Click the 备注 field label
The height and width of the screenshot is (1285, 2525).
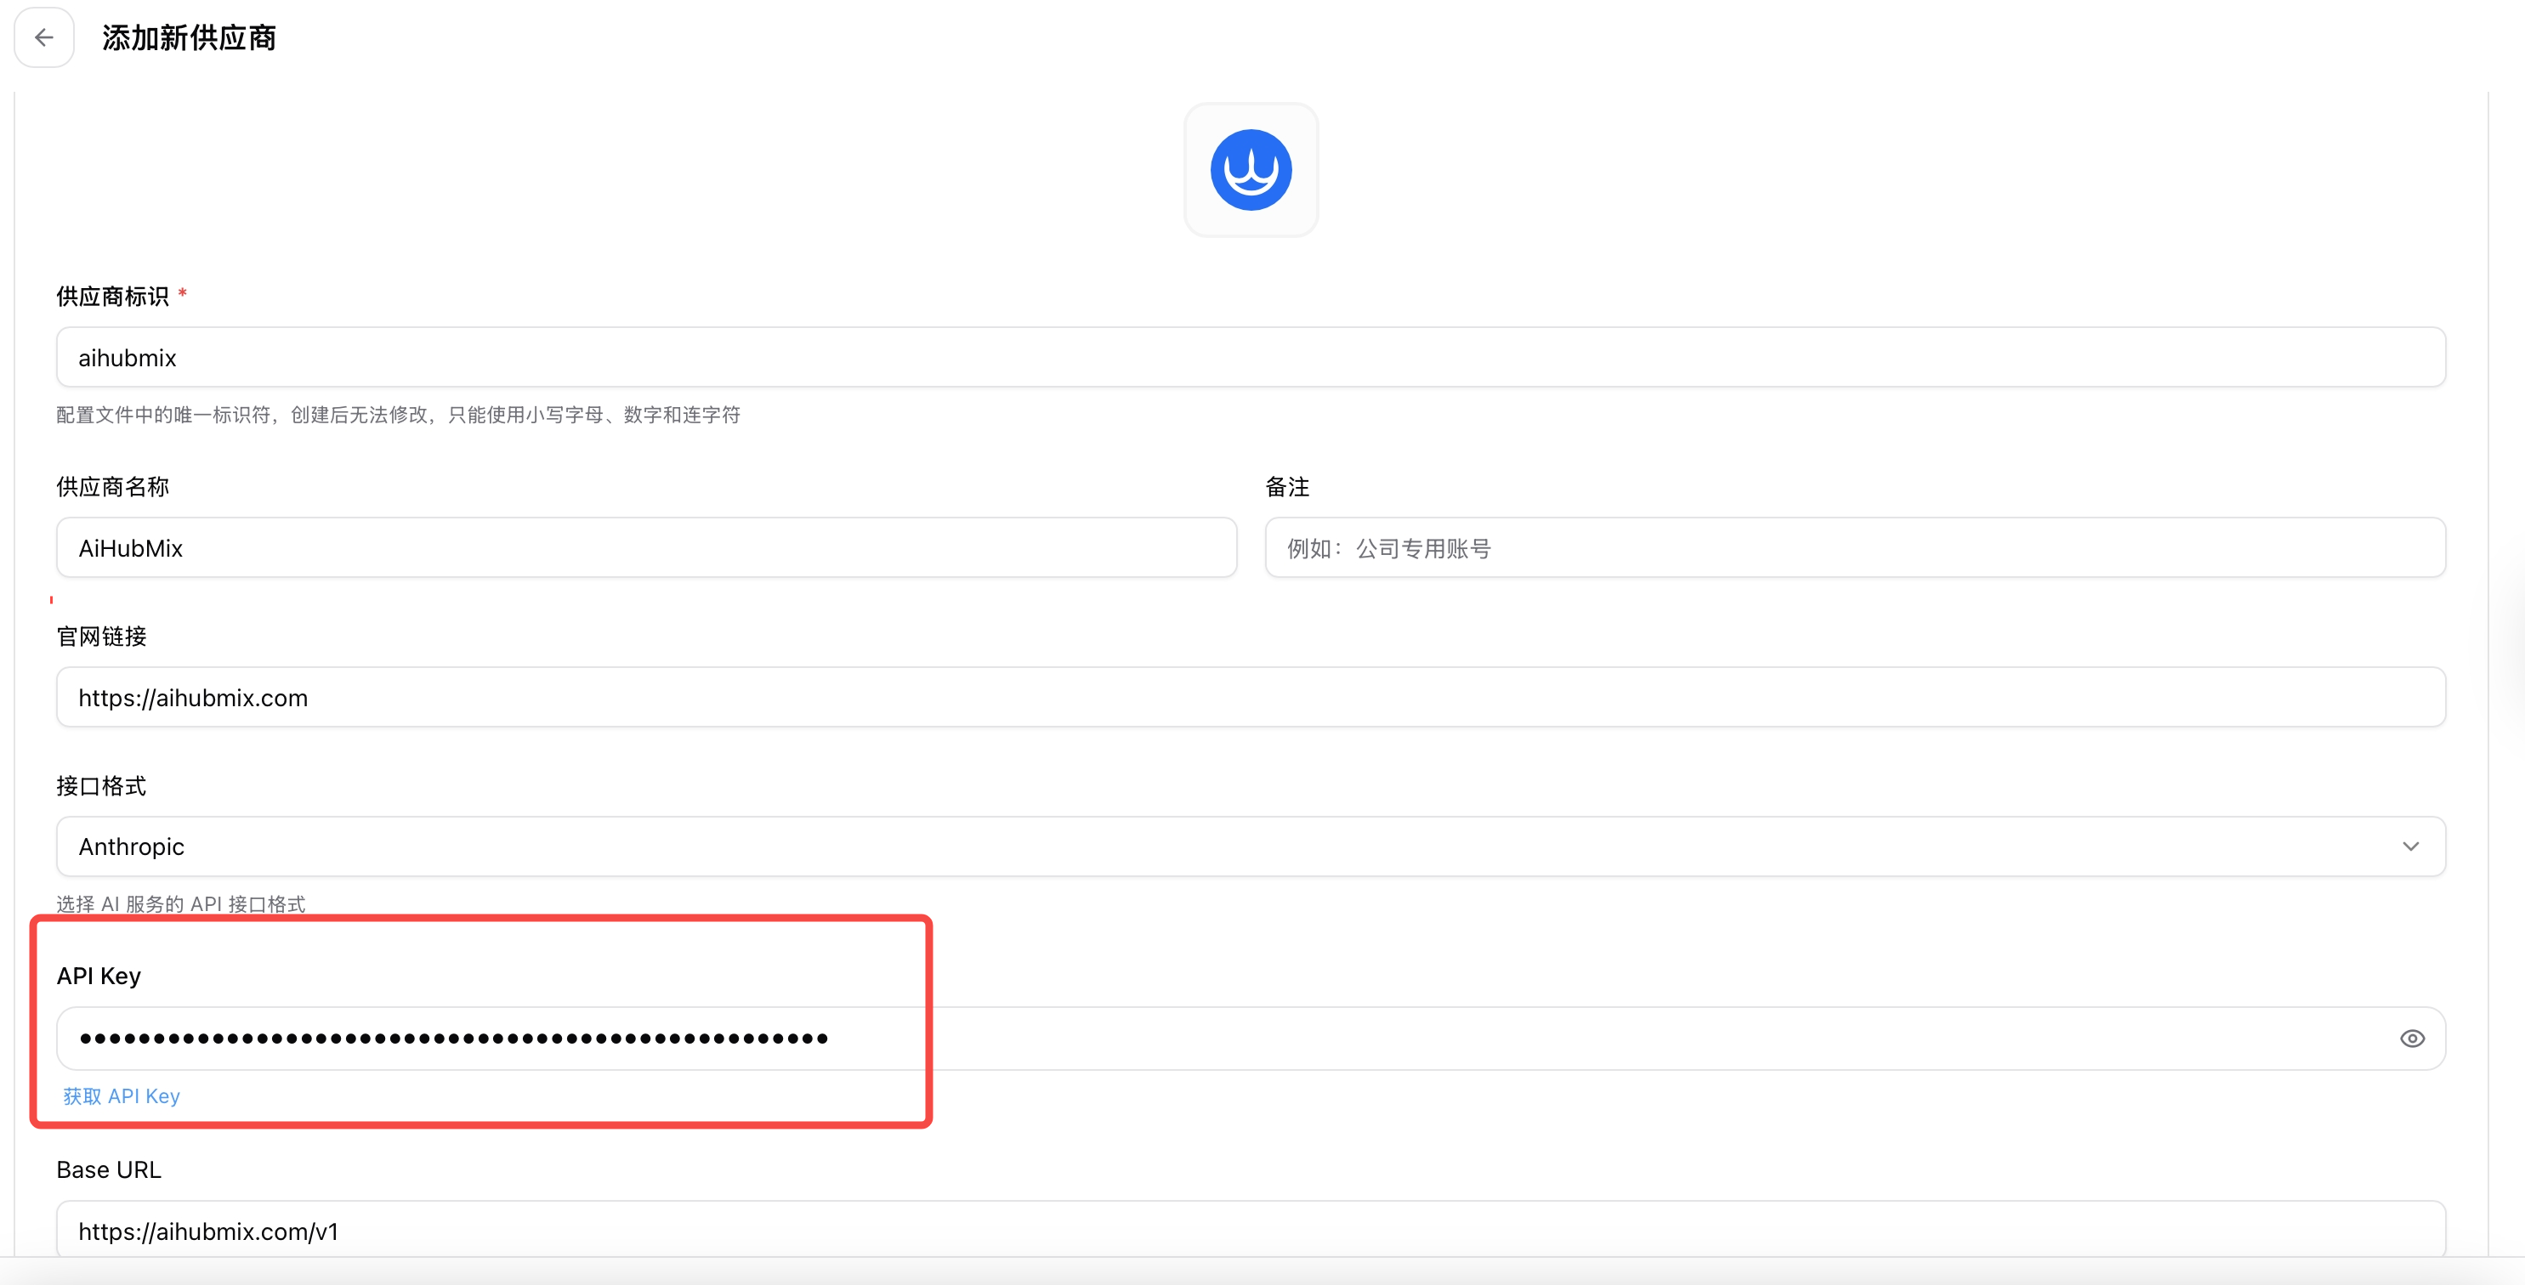1287,486
